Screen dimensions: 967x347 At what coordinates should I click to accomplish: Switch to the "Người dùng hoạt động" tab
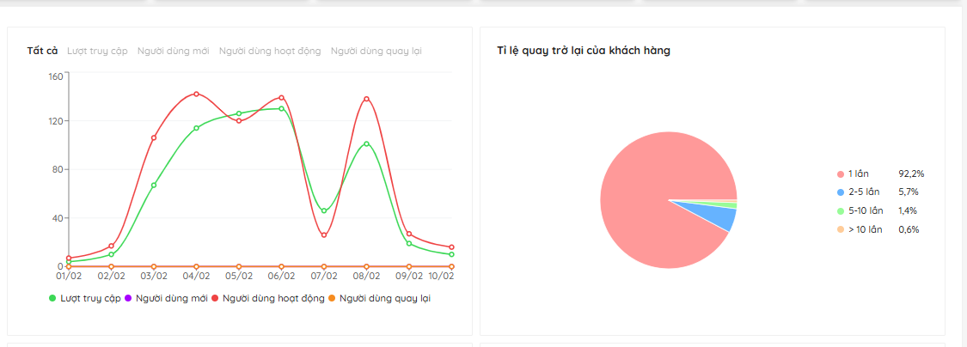coord(270,51)
